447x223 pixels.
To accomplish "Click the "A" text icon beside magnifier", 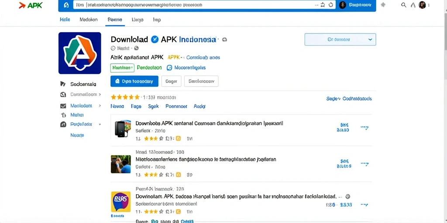I will coord(413,5).
